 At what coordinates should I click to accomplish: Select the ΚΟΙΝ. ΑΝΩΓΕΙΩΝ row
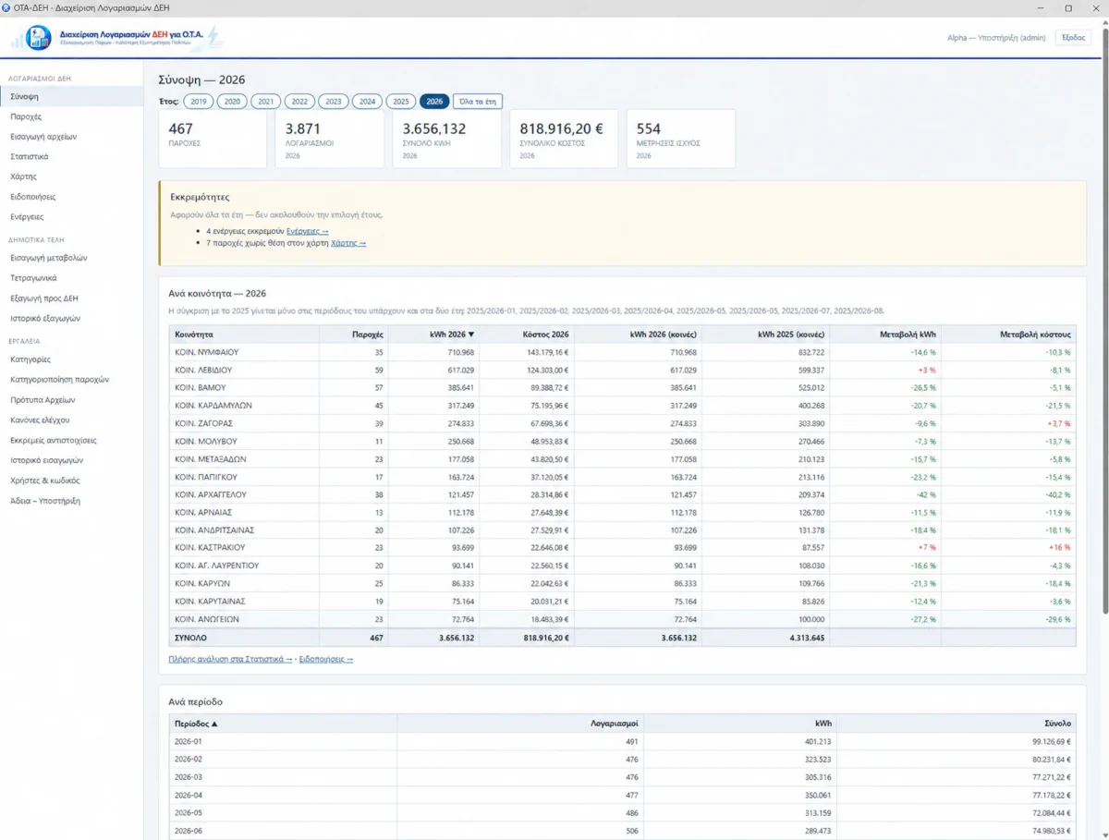pyautogui.click(x=622, y=619)
